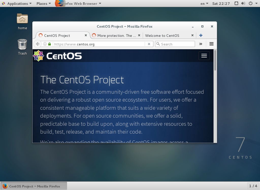
Task: Close the More protection tab
Action: 139,35
